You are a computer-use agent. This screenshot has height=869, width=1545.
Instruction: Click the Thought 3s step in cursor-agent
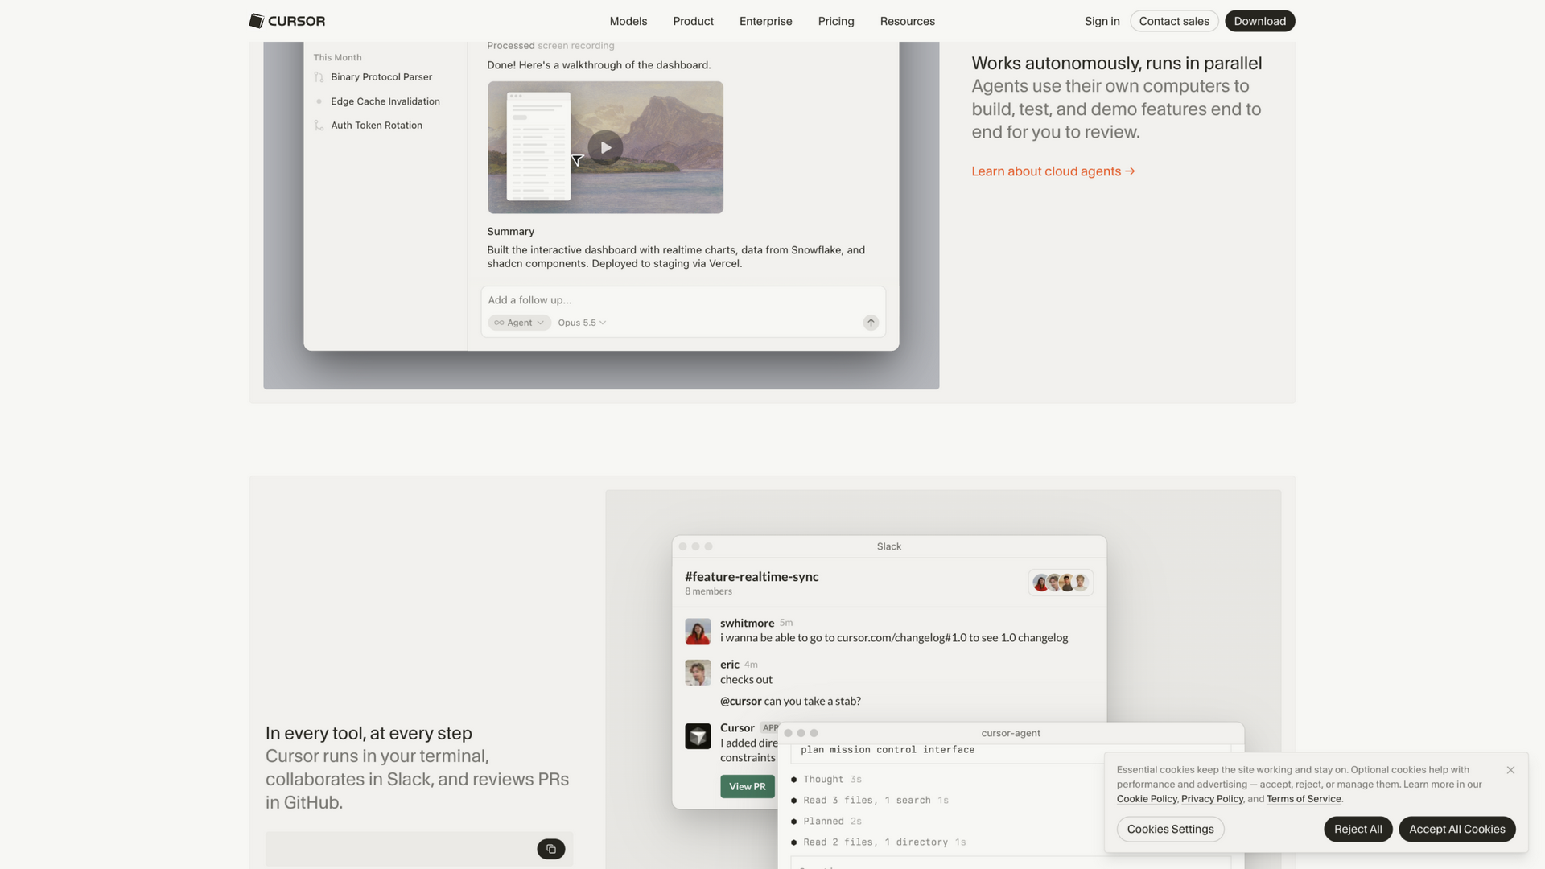point(832,780)
